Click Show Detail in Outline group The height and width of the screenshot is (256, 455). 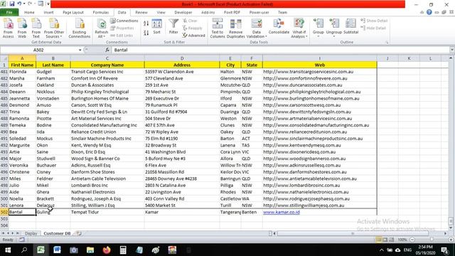point(374,21)
